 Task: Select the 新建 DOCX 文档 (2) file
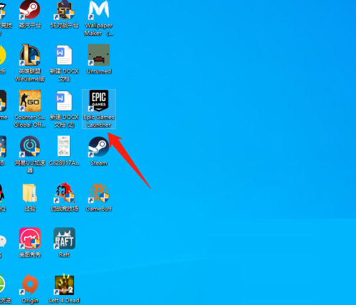coord(64,109)
